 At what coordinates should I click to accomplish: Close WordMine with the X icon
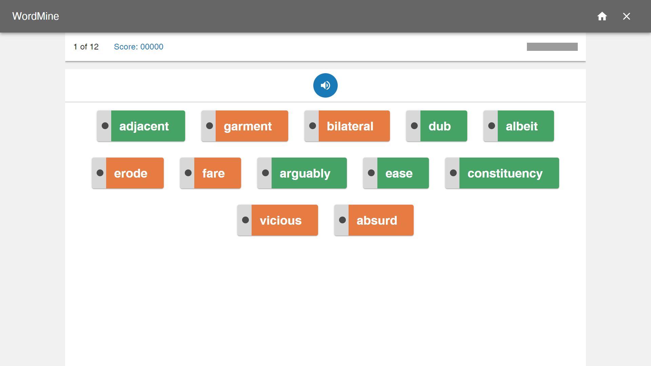tap(626, 16)
